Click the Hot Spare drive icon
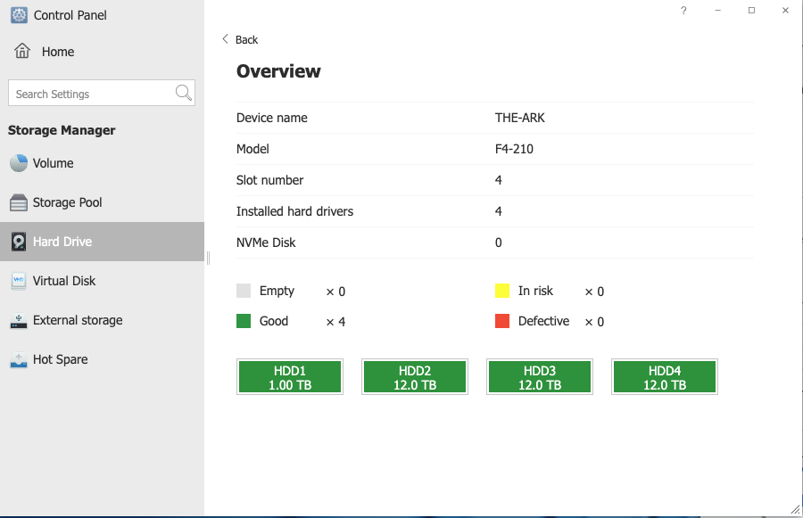 click(x=19, y=360)
